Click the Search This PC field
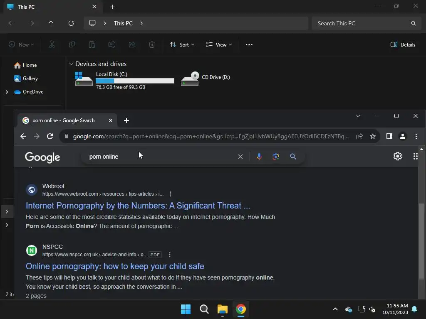 pos(367,23)
